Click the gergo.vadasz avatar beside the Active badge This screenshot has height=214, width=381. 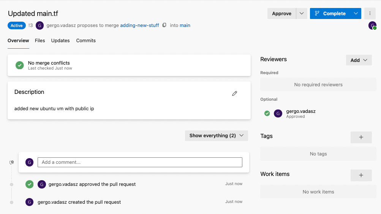pos(40,25)
